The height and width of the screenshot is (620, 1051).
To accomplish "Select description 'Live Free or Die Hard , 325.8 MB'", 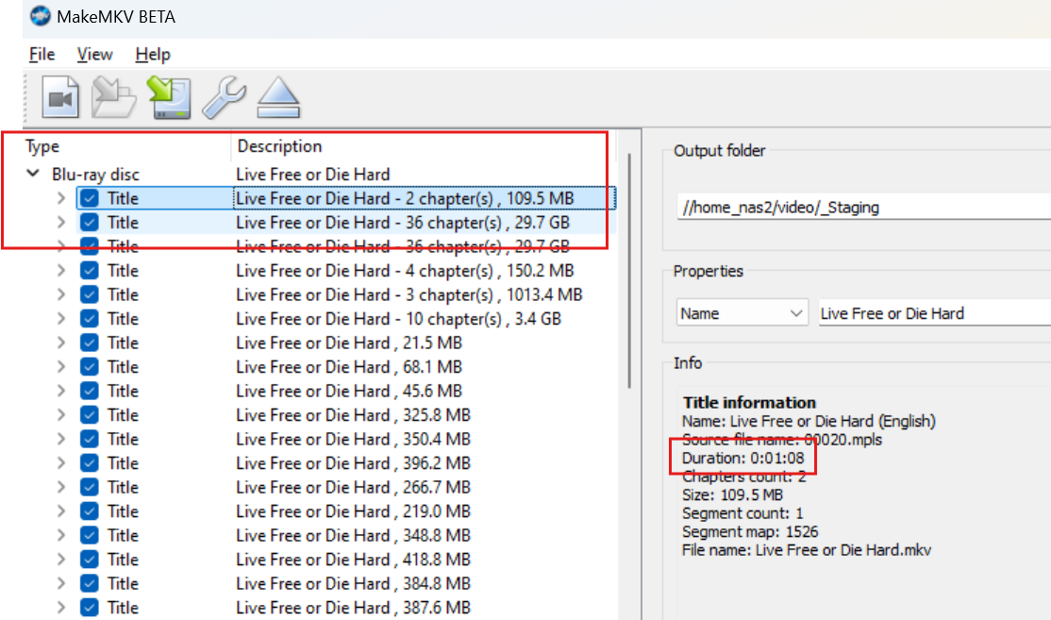I will click(x=353, y=415).
